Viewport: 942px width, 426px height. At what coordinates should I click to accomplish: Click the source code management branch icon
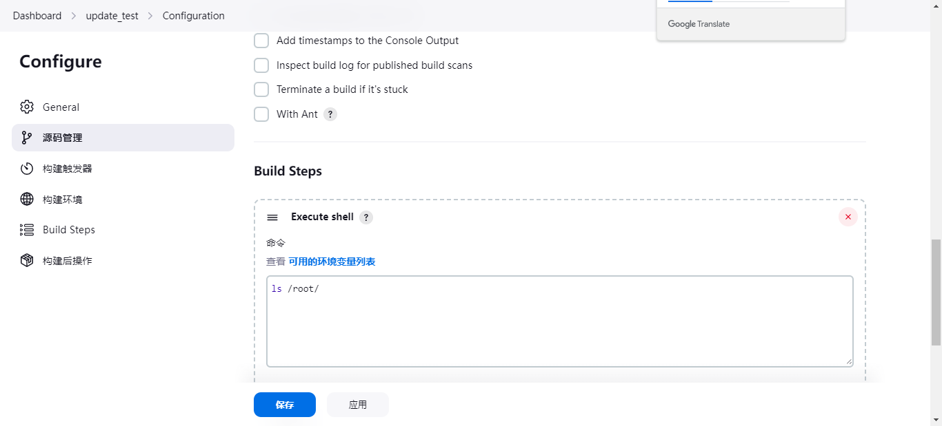point(27,138)
